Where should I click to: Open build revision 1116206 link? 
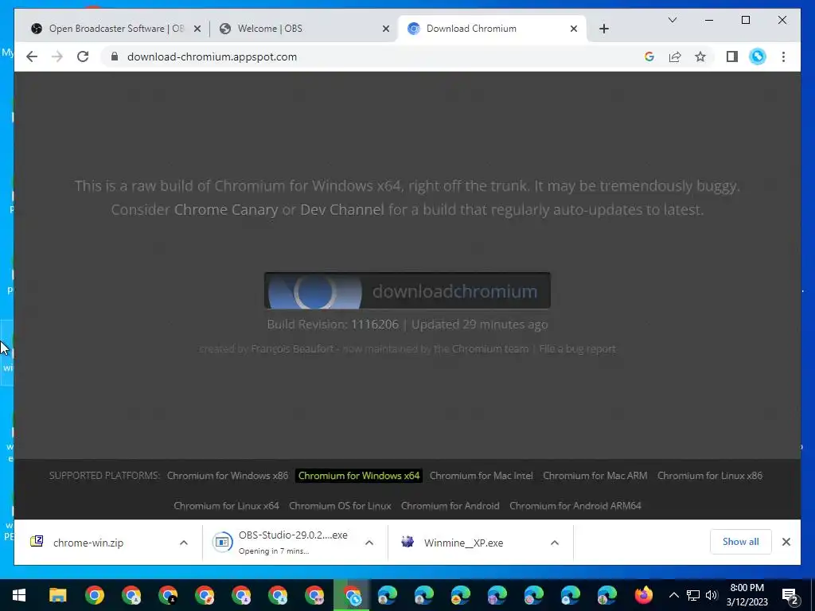374,325
